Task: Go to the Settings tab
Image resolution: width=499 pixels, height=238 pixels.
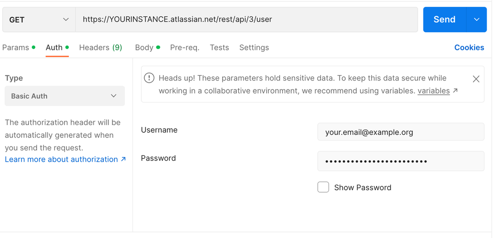Action: pyautogui.click(x=254, y=48)
